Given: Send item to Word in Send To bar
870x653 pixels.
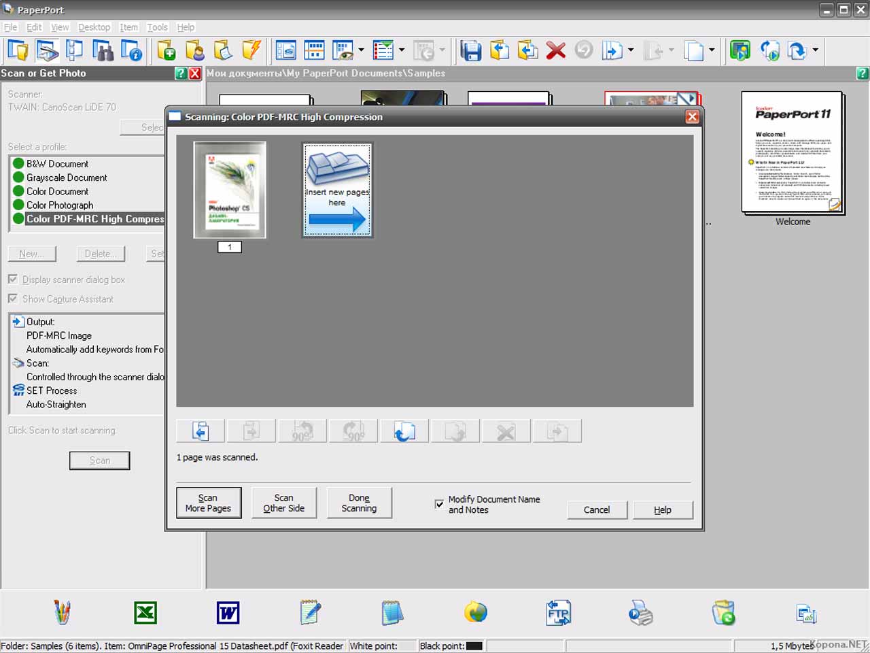Looking at the screenshot, I should [228, 613].
